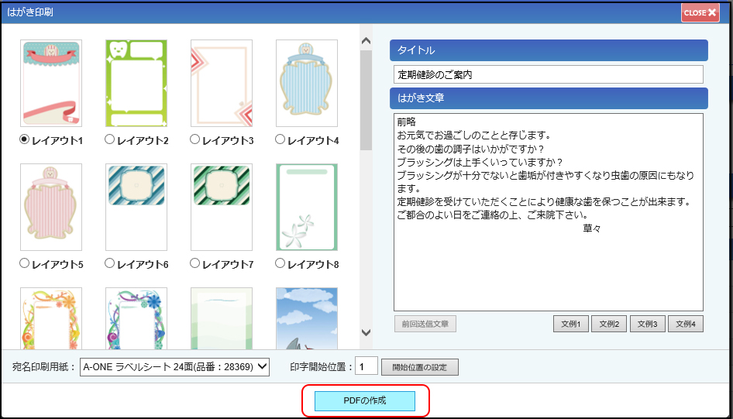Insert sample text 文例3
The width and height of the screenshot is (733, 419).
[x=648, y=324]
